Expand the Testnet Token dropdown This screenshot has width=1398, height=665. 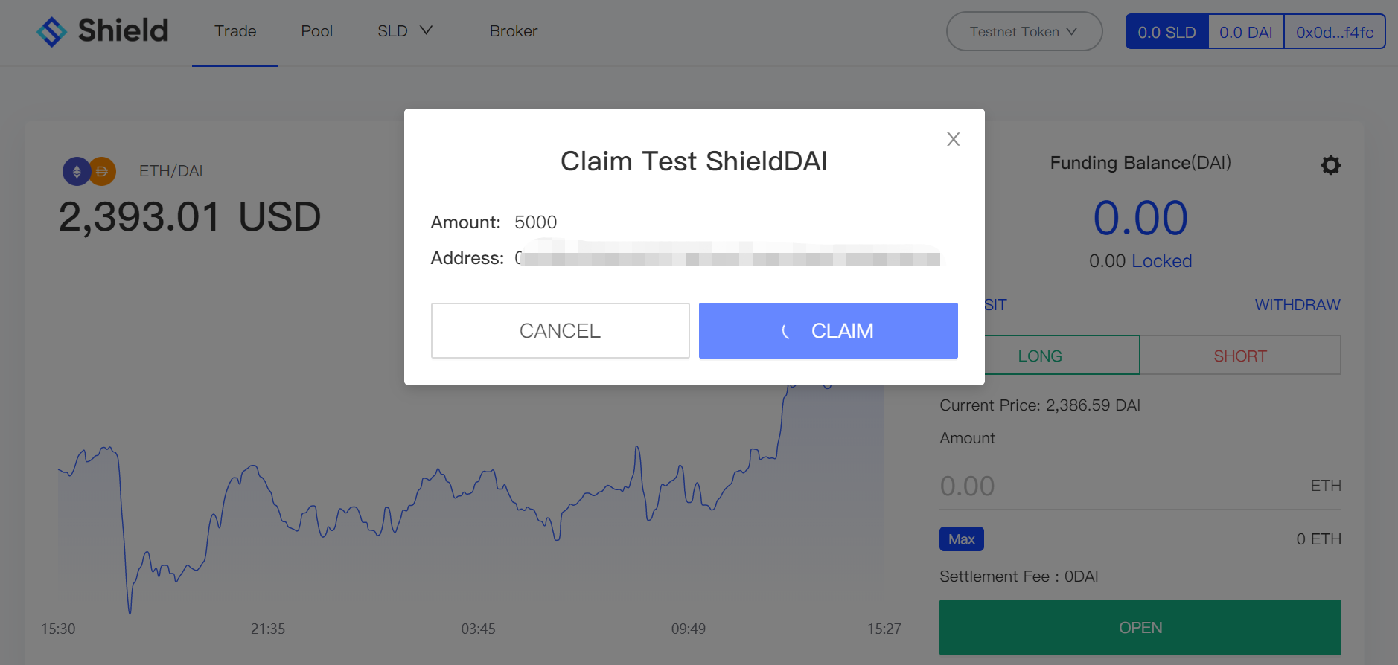click(1024, 32)
